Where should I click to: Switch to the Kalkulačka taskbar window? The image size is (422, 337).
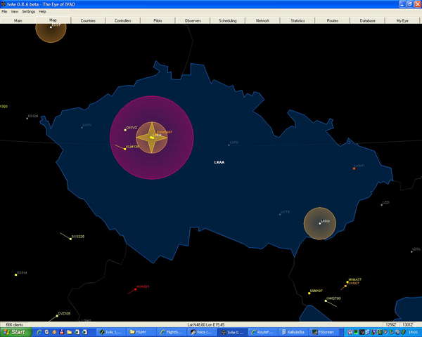click(293, 332)
